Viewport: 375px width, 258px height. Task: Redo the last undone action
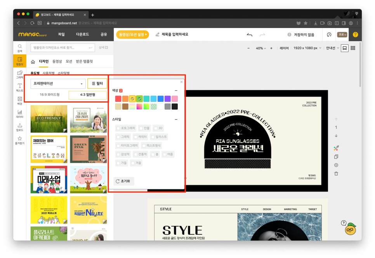[262, 35]
